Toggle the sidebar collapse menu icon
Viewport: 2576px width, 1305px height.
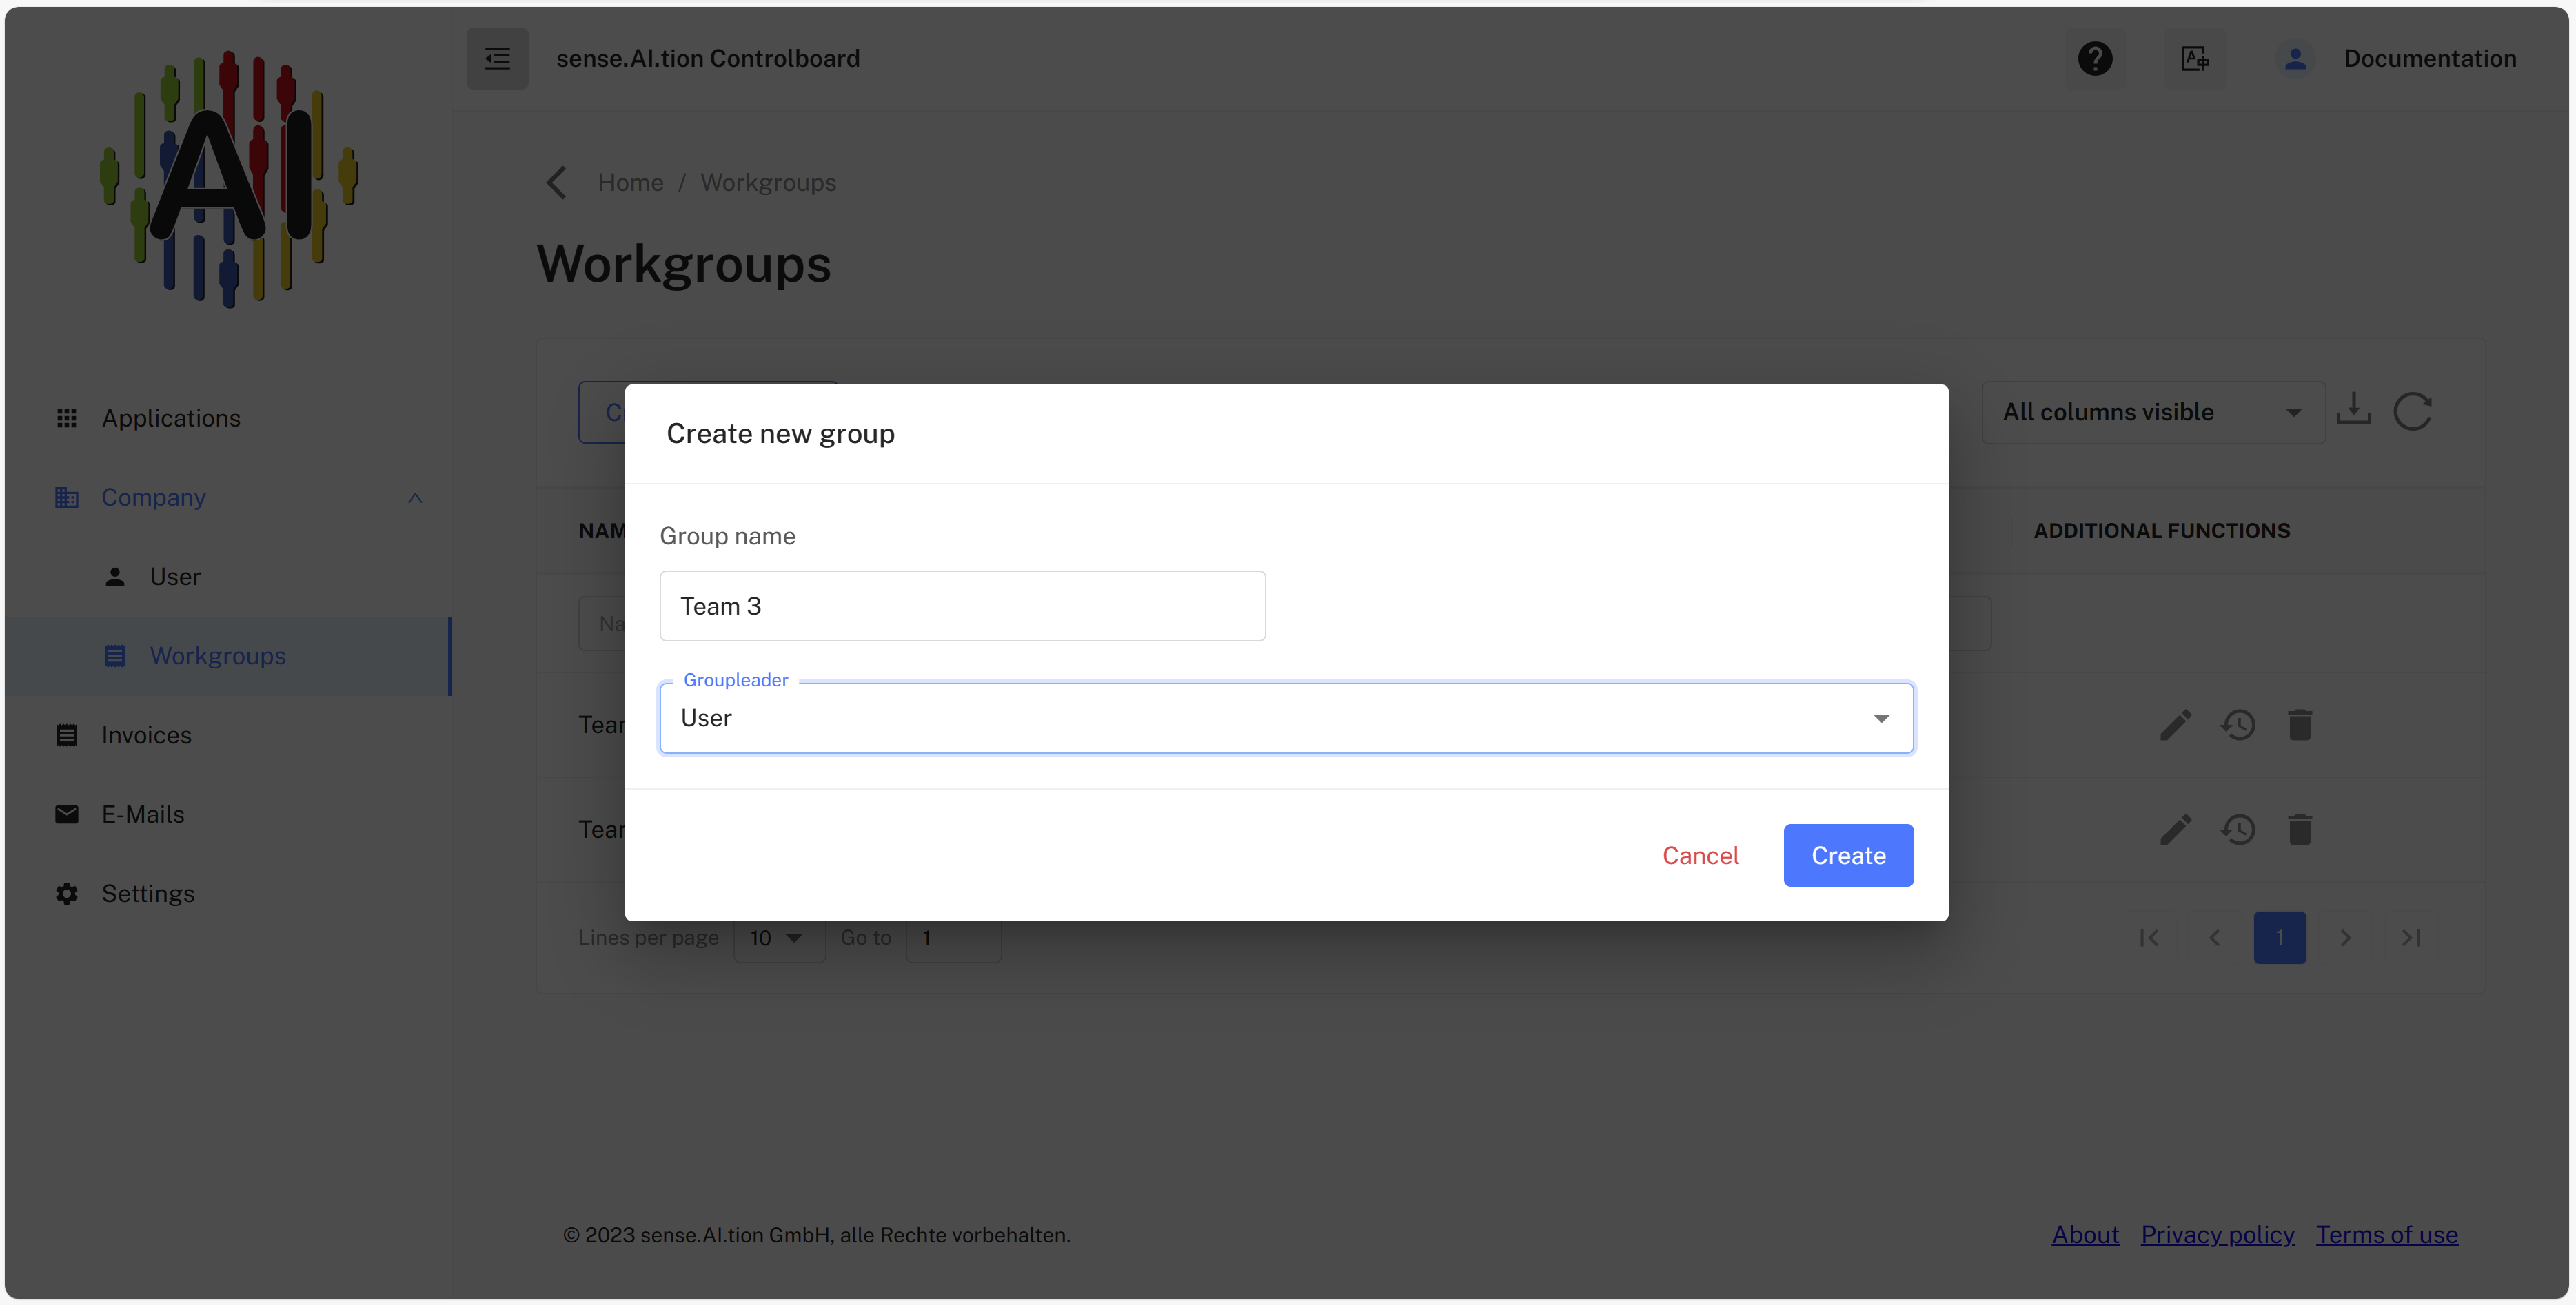click(497, 59)
